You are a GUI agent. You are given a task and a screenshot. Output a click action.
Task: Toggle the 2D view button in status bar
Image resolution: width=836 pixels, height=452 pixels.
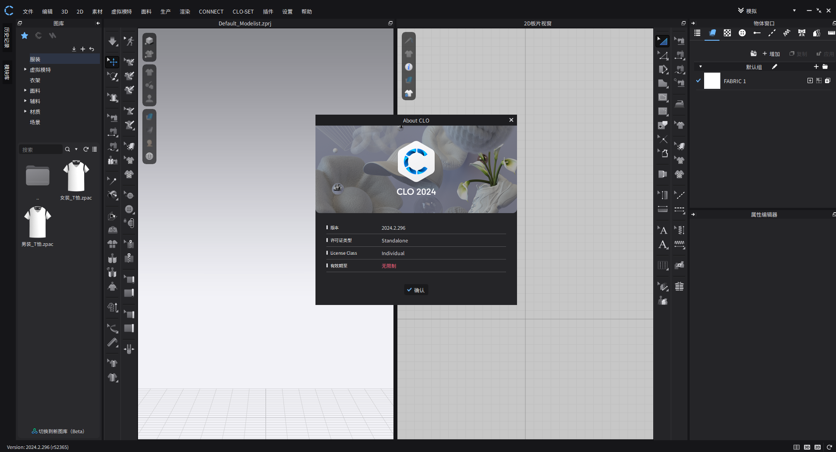click(817, 447)
